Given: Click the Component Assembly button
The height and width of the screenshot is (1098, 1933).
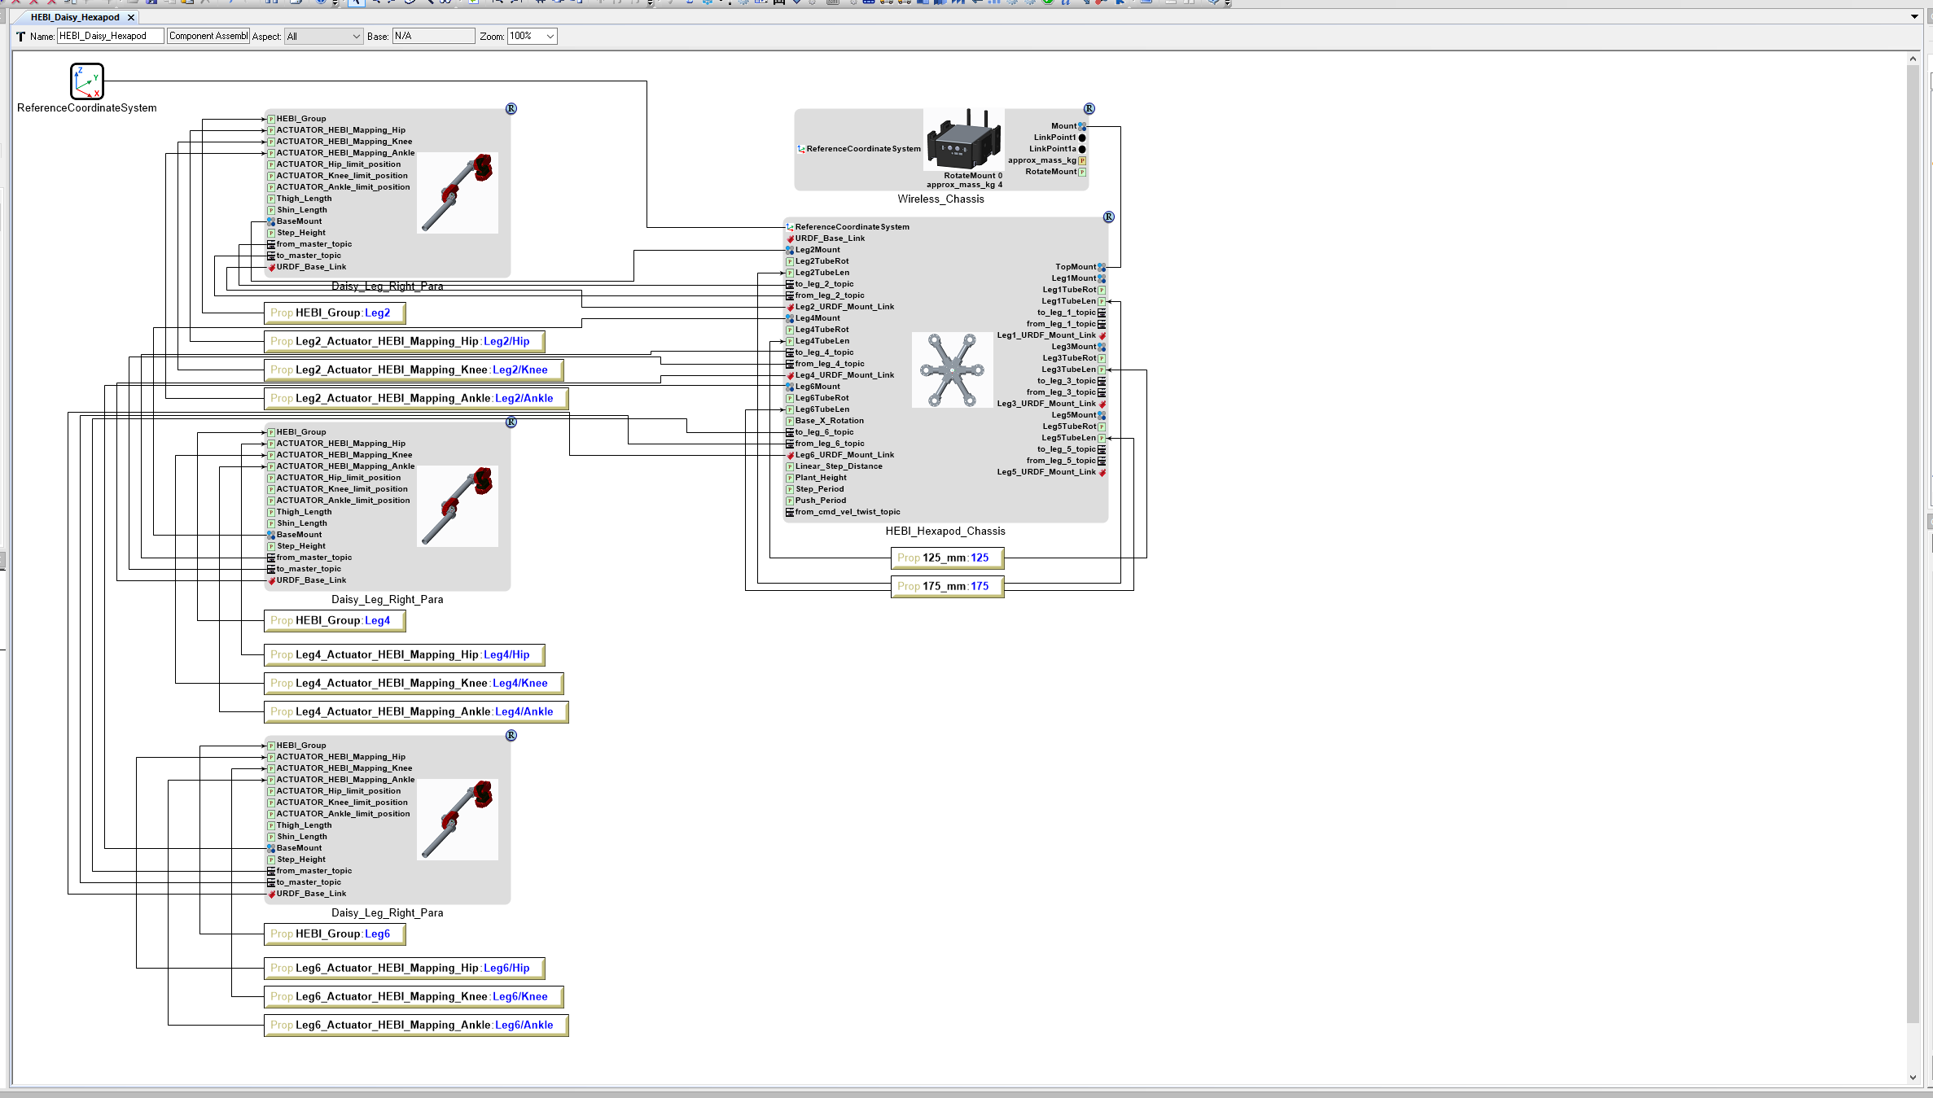Looking at the screenshot, I should coord(208,36).
